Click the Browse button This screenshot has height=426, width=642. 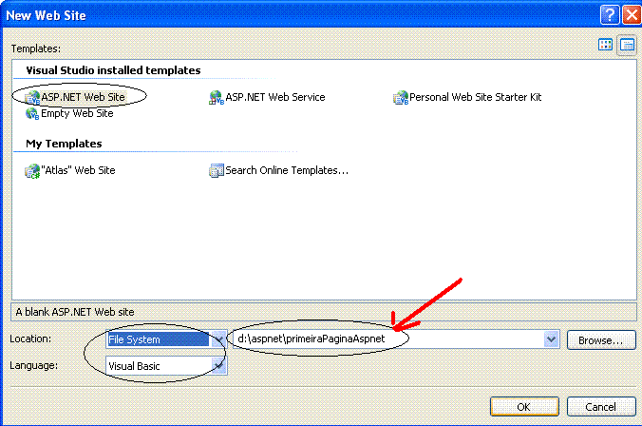601,339
